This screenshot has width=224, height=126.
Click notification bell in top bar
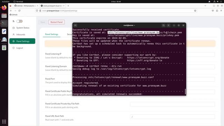tap(209, 1)
